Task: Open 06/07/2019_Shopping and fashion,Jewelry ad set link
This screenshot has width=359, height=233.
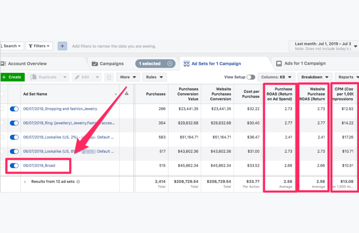Action: point(60,109)
